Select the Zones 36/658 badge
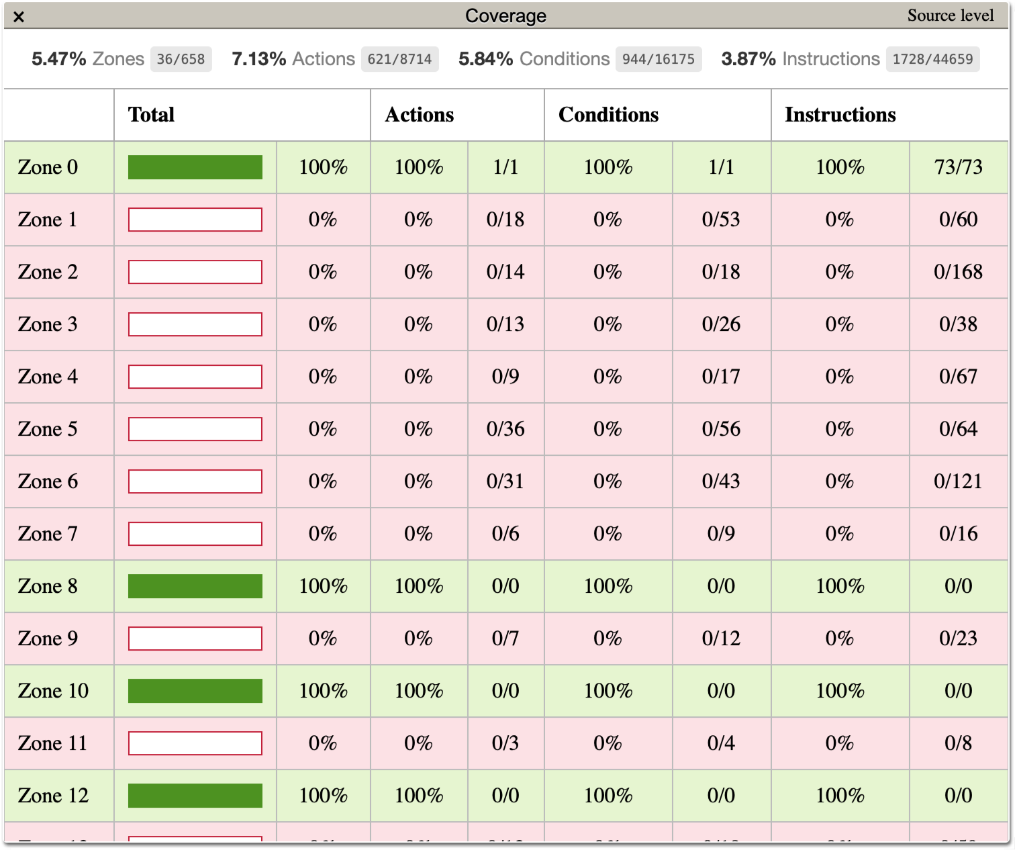The height and width of the screenshot is (850, 1015). (x=181, y=59)
